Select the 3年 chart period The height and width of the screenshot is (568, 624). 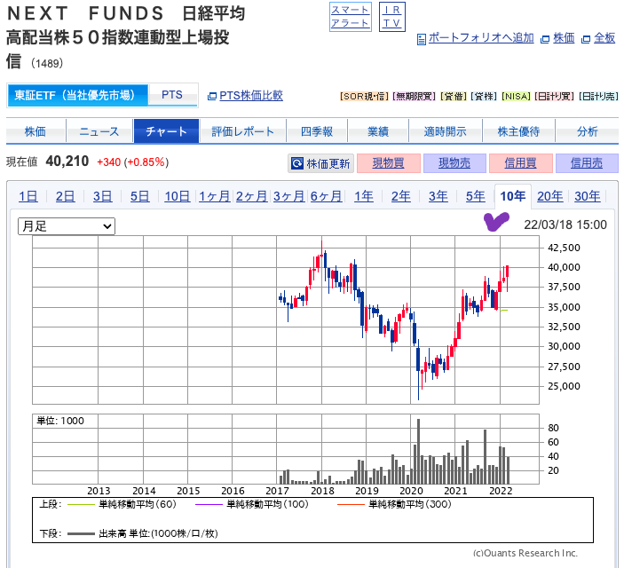point(438,196)
